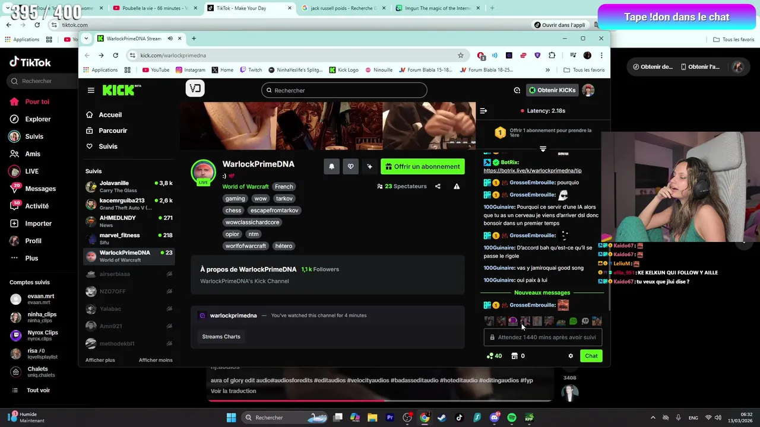Open Jolavanille followed channel
Image resolution: width=760 pixels, height=427 pixels.
pyautogui.click(x=129, y=187)
